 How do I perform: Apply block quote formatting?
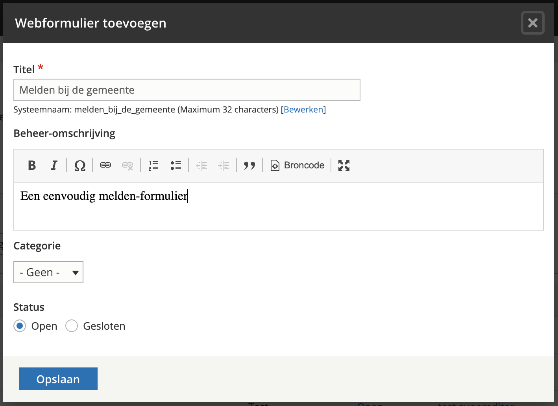[x=249, y=165]
